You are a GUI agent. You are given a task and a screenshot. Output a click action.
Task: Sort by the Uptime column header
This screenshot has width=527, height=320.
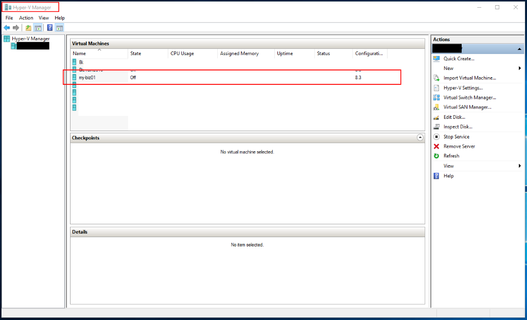(294, 54)
